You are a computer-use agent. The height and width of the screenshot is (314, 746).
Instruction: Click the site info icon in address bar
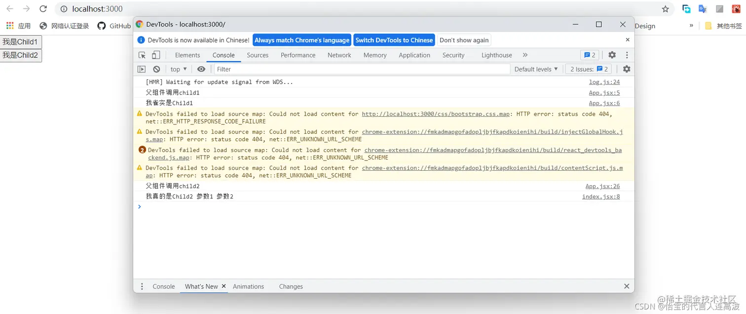click(64, 9)
